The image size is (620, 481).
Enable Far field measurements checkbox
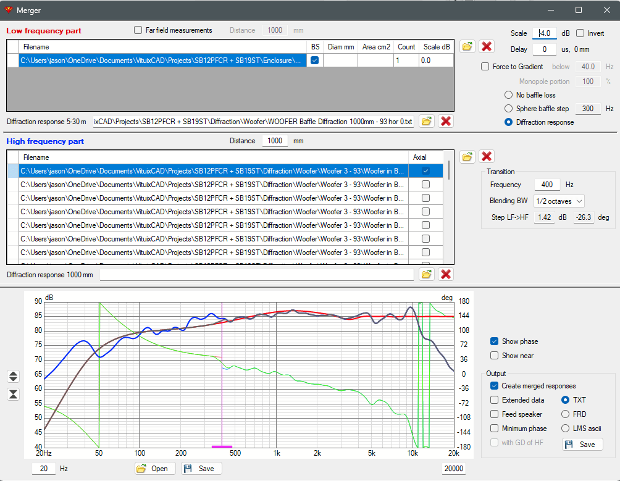[x=138, y=30]
